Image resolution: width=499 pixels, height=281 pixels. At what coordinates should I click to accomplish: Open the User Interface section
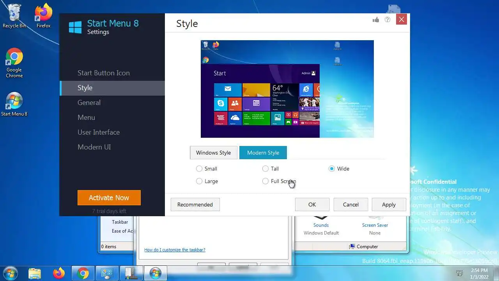(99, 132)
